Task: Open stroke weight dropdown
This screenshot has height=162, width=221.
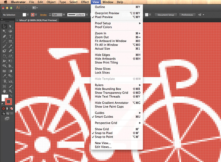Action: (64, 14)
